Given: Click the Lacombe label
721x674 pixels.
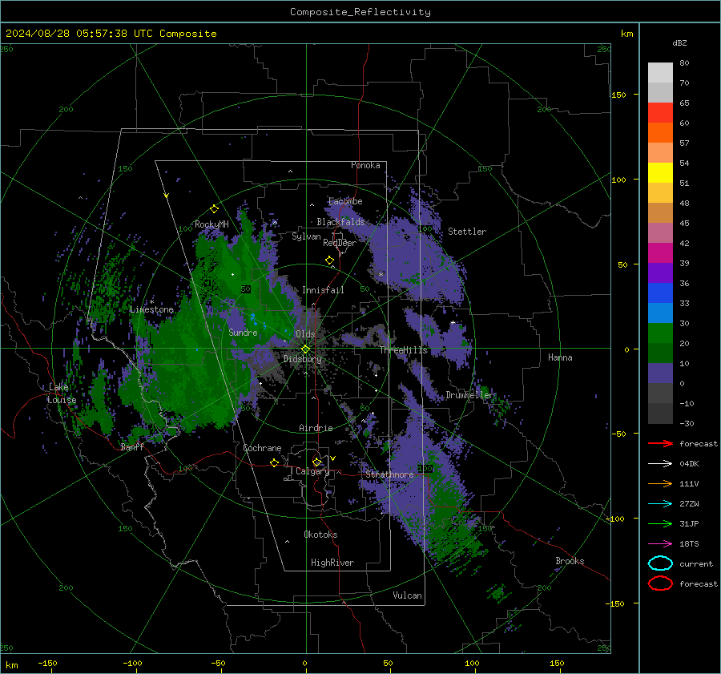Looking at the screenshot, I should (x=345, y=201).
